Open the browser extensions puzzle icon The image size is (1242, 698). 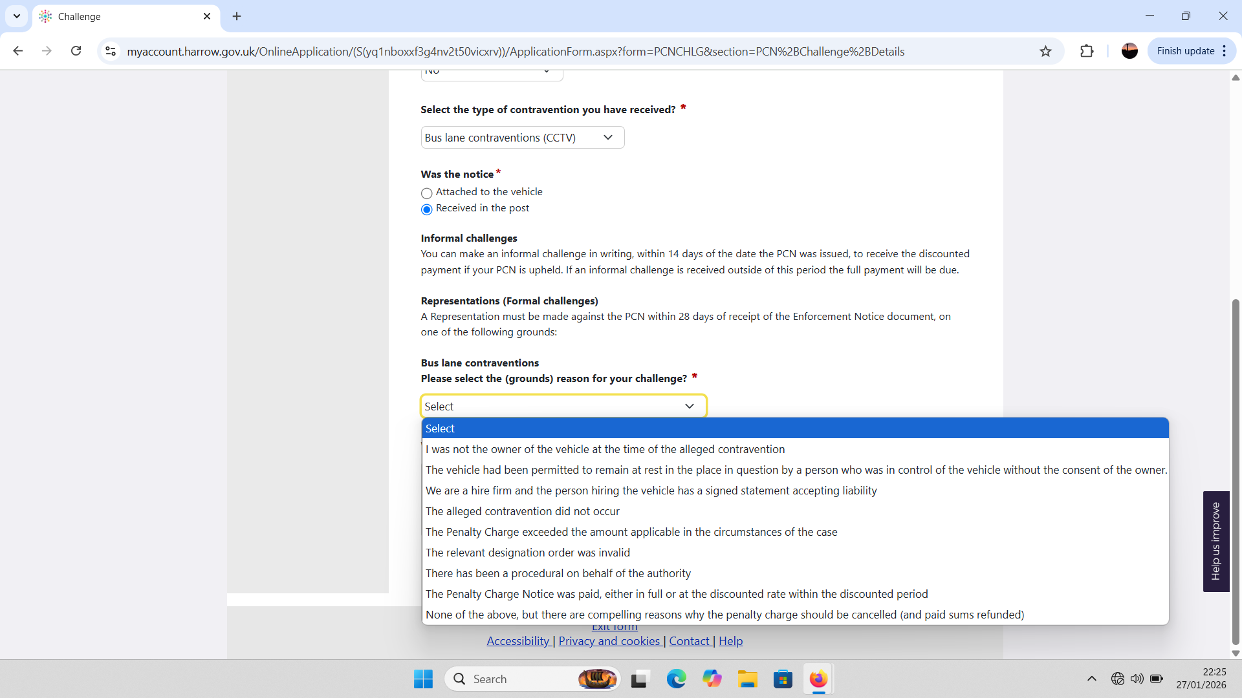coord(1087,51)
